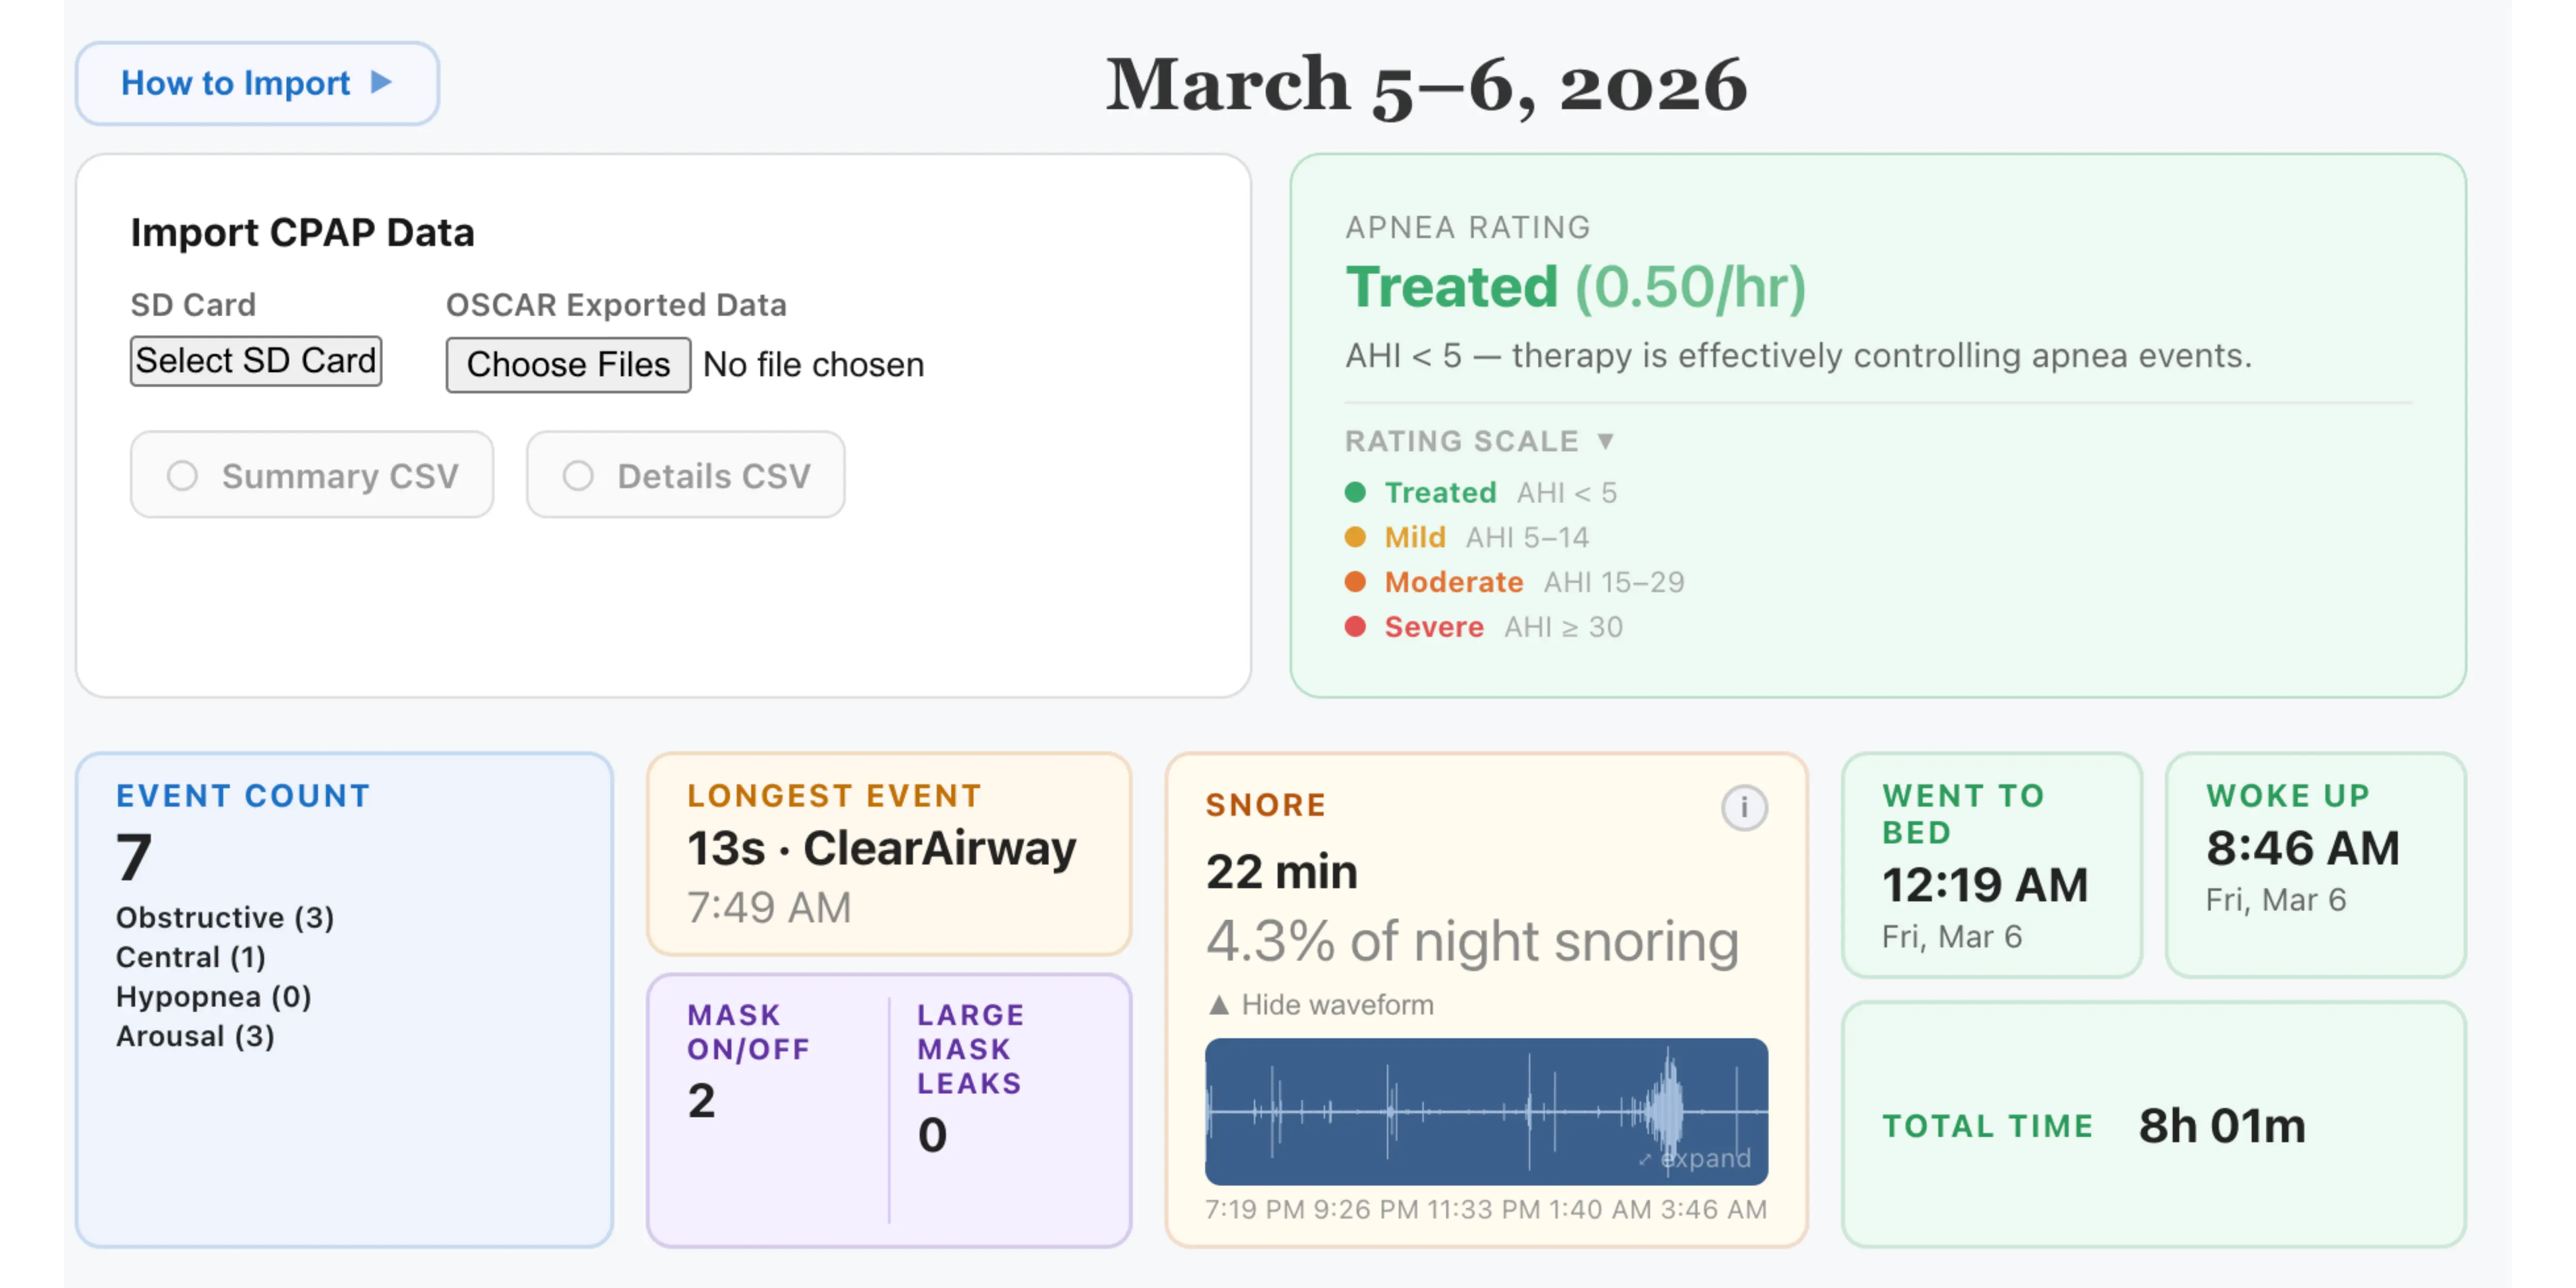The height and width of the screenshot is (1288, 2576).
Task: Click the Moderate rating scale dot
Action: coord(1356,582)
